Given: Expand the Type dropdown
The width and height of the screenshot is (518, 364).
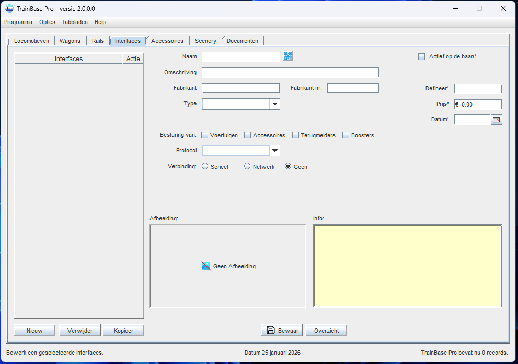Looking at the screenshot, I should click(275, 104).
